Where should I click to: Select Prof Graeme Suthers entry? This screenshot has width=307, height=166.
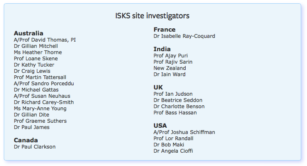tap(40, 121)
